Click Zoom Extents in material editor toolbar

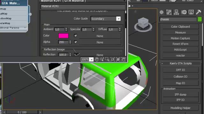pos(113,59)
